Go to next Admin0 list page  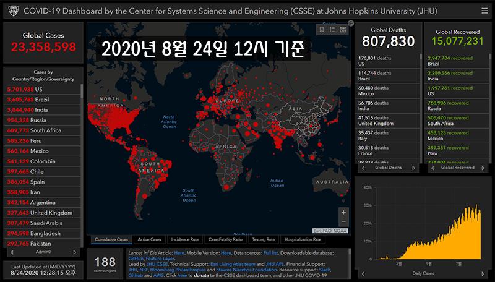[x=75, y=252]
